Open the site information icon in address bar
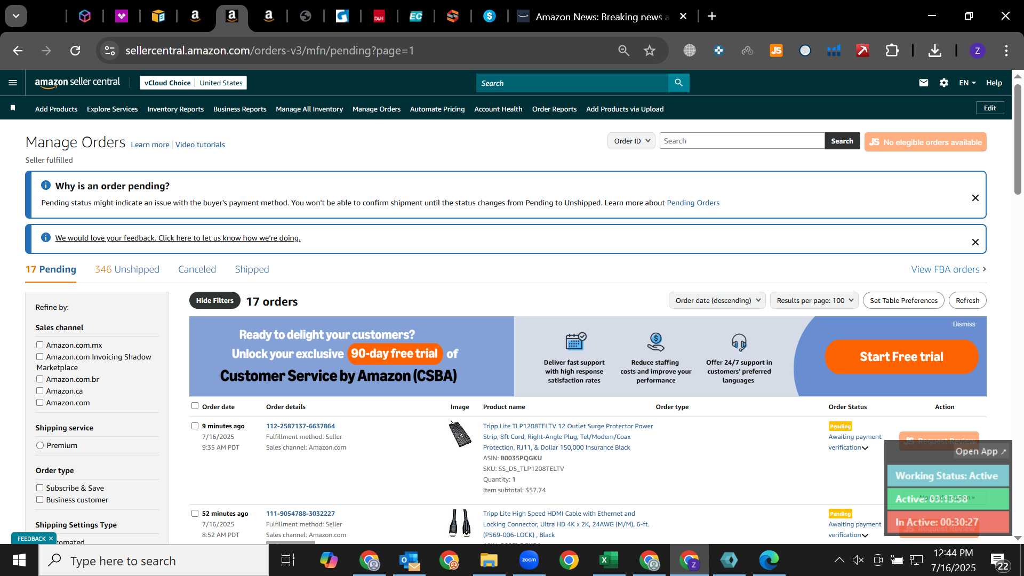The width and height of the screenshot is (1024, 576). (x=110, y=51)
